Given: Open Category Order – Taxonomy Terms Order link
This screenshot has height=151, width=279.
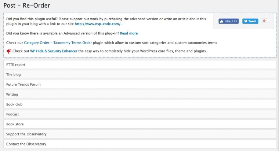Looking at the screenshot, I should (58, 43).
